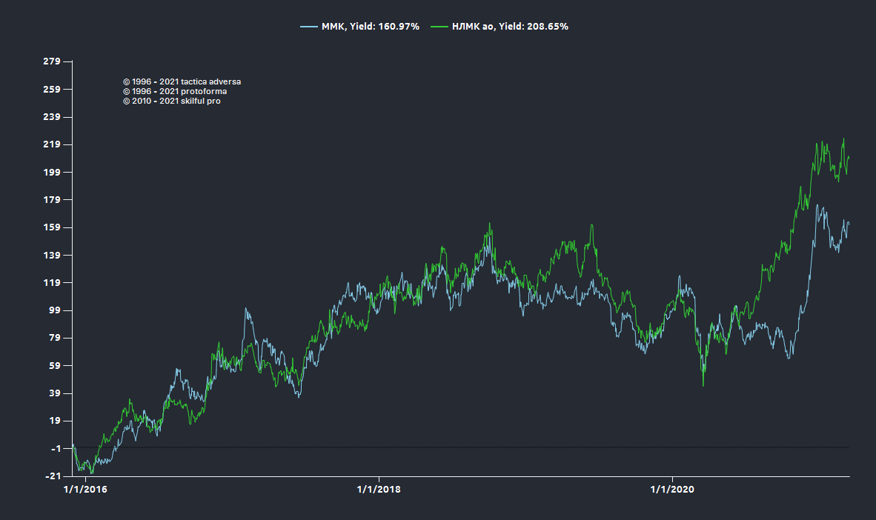The image size is (876, 520).
Task: Click the -1 y-axis label
Action: coord(56,448)
